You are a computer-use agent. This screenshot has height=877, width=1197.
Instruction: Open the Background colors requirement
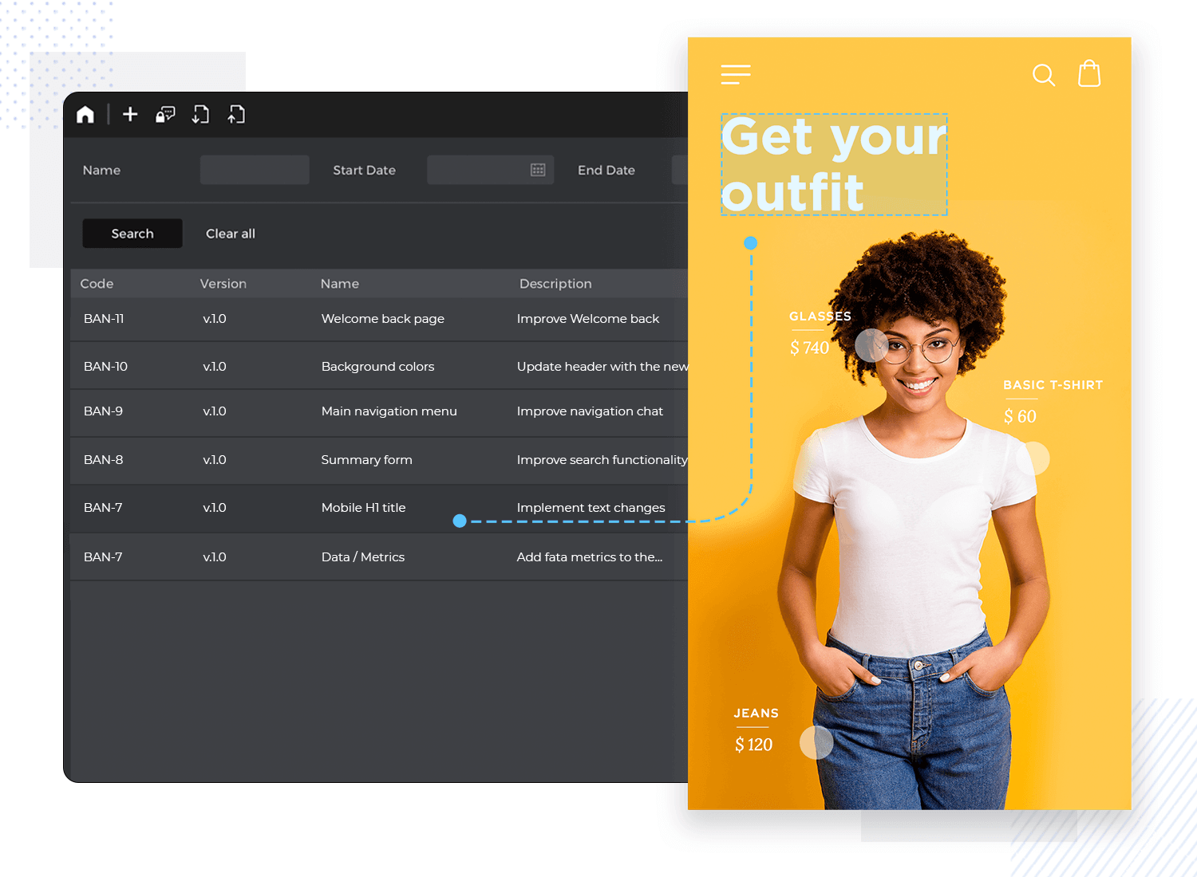378,367
